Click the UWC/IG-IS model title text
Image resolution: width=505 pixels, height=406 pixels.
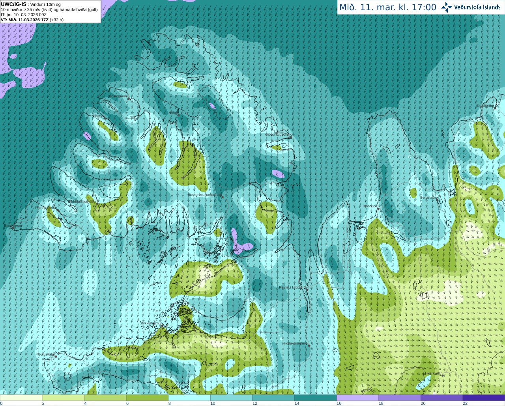tap(14, 4)
